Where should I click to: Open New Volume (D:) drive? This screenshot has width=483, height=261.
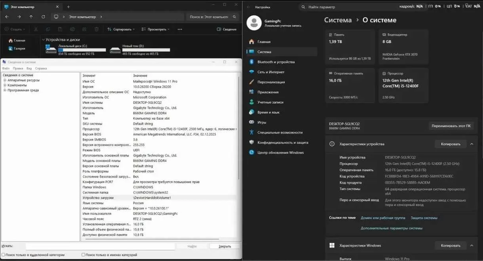(x=140, y=49)
